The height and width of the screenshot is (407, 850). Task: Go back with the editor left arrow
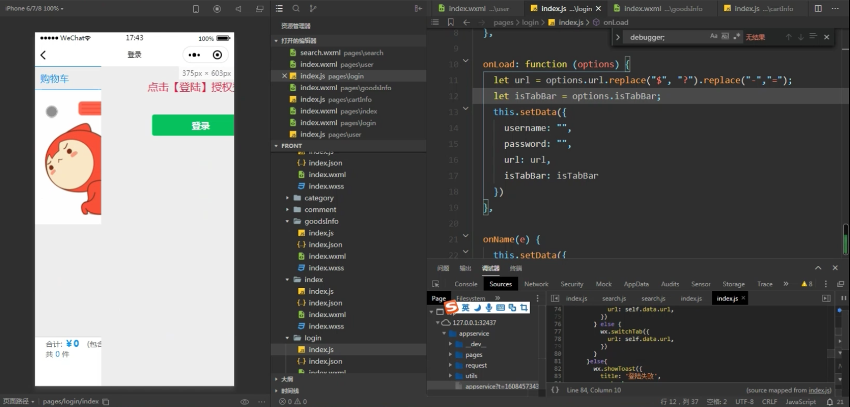point(467,22)
